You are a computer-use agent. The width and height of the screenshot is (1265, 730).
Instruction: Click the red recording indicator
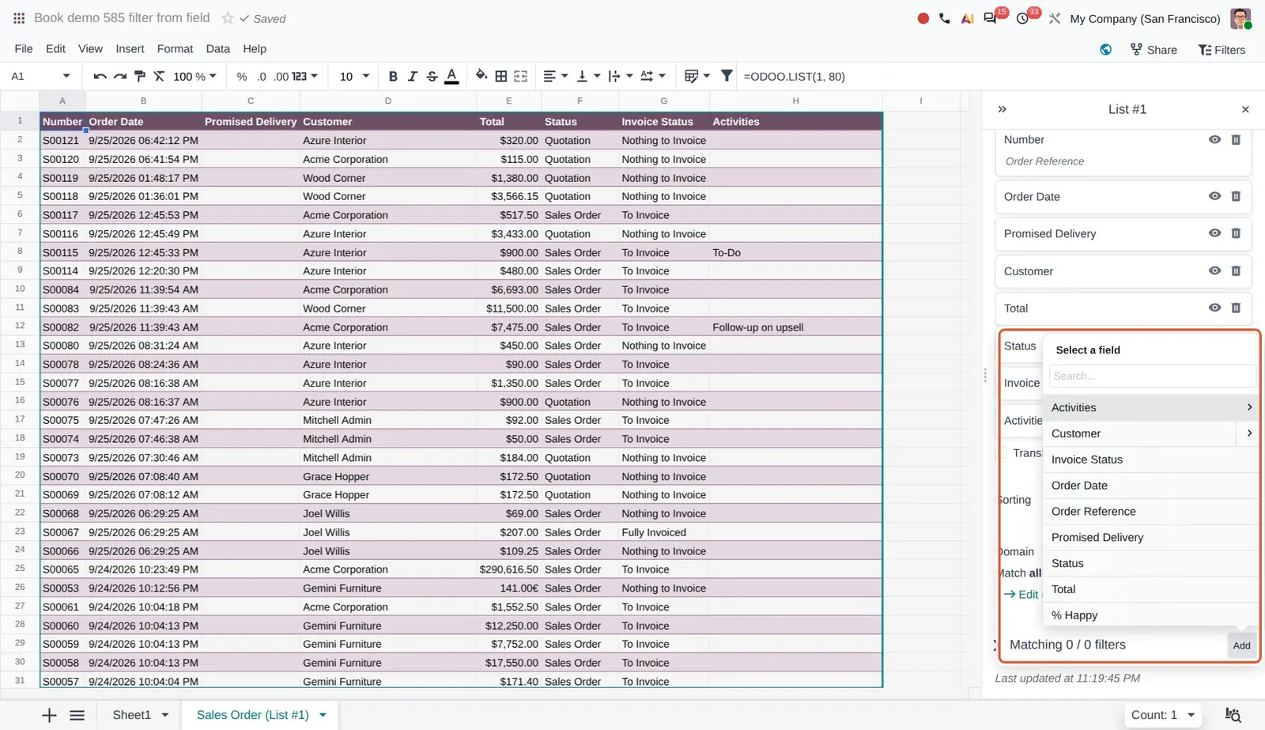pyautogui.click(x=923, y=18)
